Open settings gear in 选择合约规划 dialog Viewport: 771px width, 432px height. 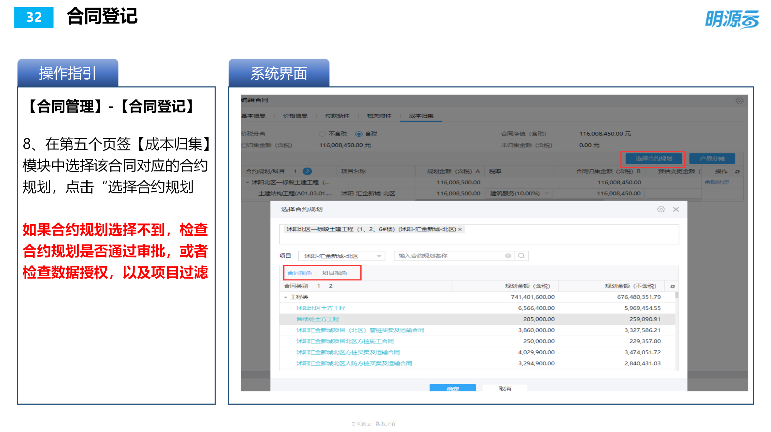click(661, 209)
